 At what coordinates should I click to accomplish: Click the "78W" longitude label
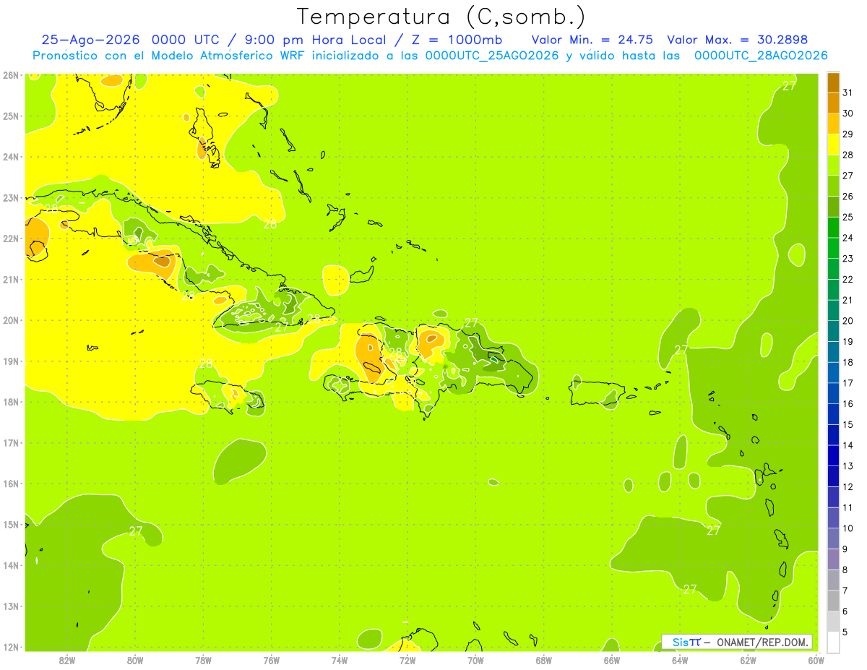tap(203, 660)
